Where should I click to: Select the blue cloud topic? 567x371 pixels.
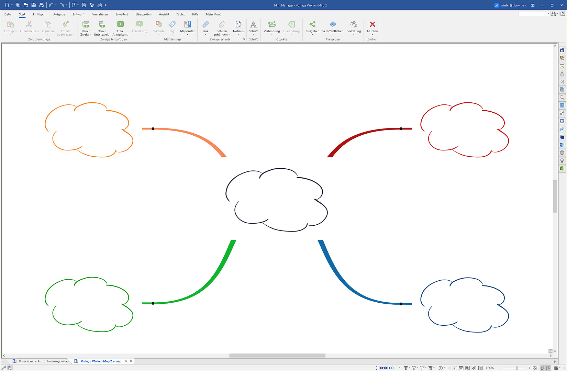pos(465,305)
